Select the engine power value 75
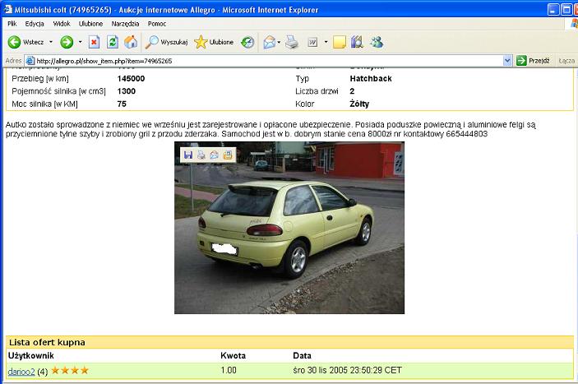 [x=122, y=104]
